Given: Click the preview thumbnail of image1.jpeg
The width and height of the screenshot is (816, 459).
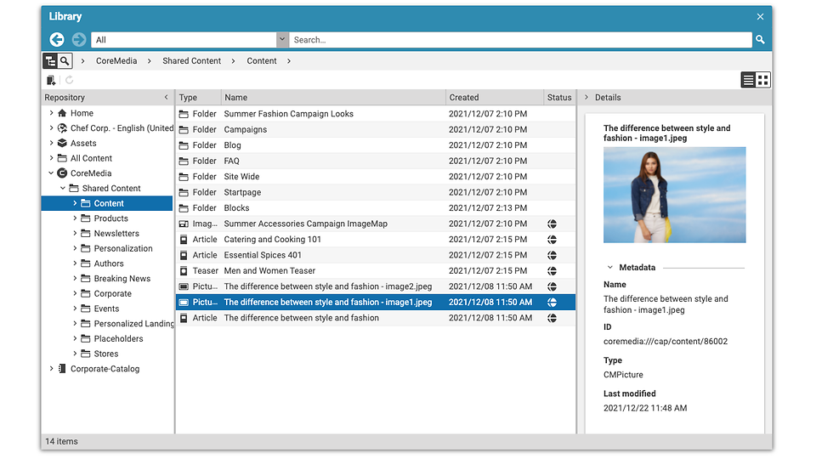Looking at the screenshot, I should pyautogui.click(x=674, y=195).
